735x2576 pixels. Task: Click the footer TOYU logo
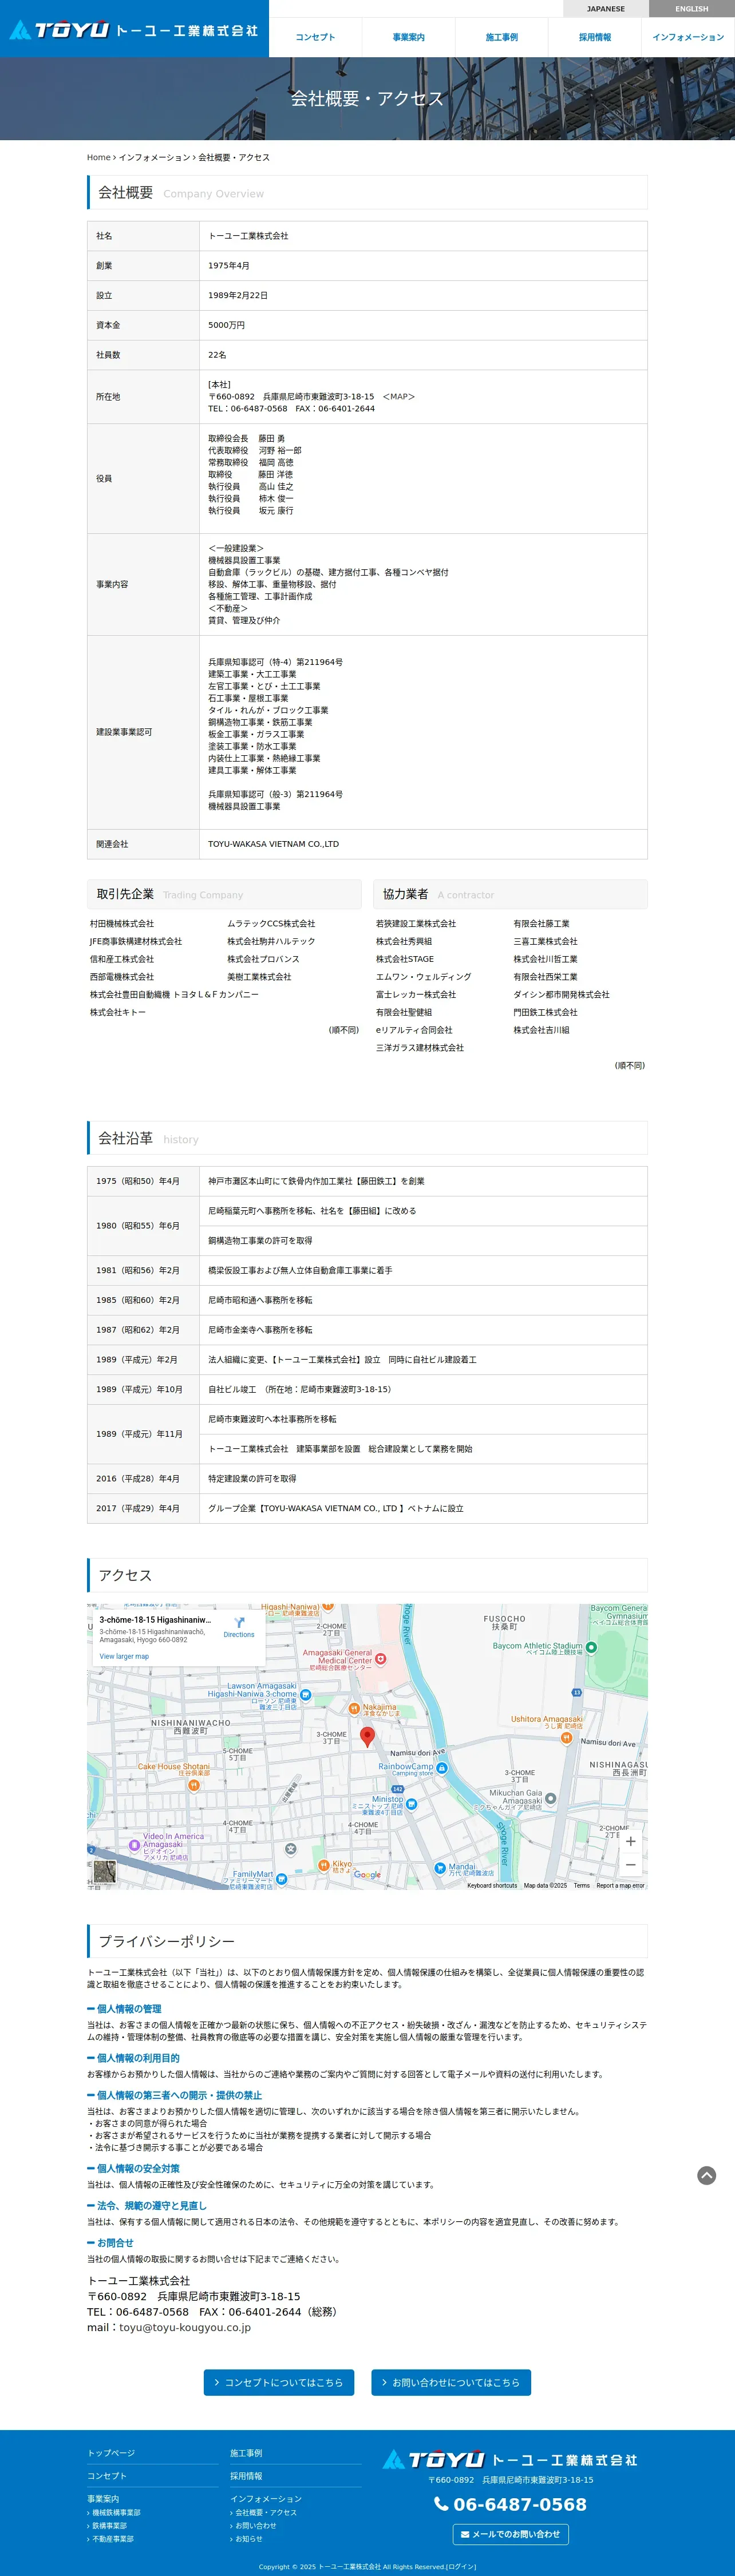click(510, 2459)
